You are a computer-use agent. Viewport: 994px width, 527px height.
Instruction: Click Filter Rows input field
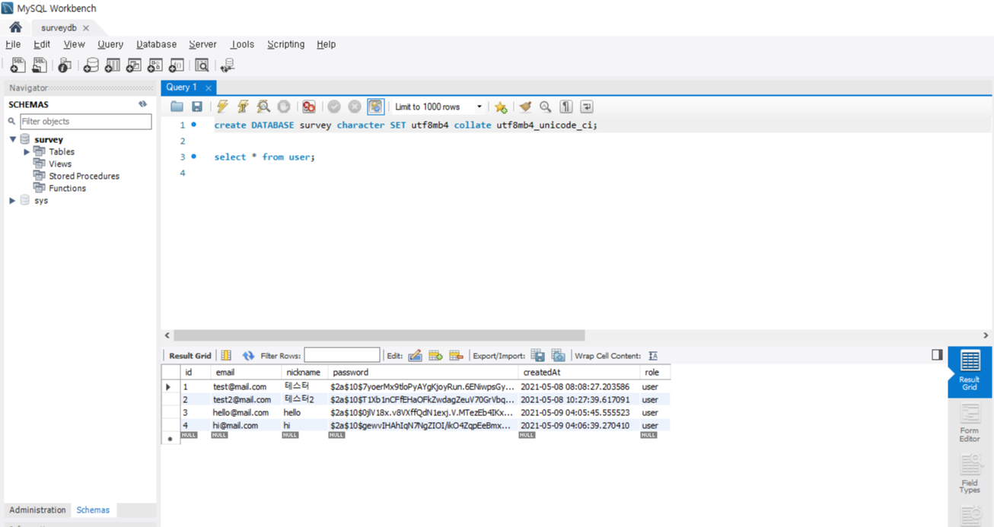click(342, 355)
